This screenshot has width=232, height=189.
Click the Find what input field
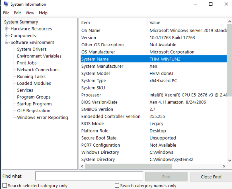pyautogui.click(x=89, y=176)
